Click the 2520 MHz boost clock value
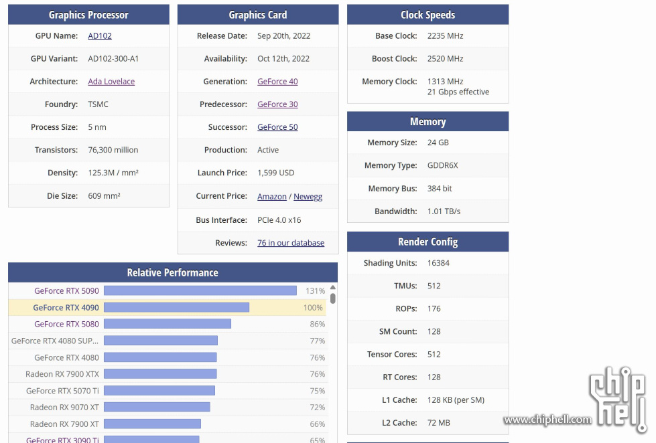 coord(445,59)
